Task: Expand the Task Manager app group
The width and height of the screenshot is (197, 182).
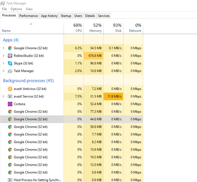Action: point(3,71)
